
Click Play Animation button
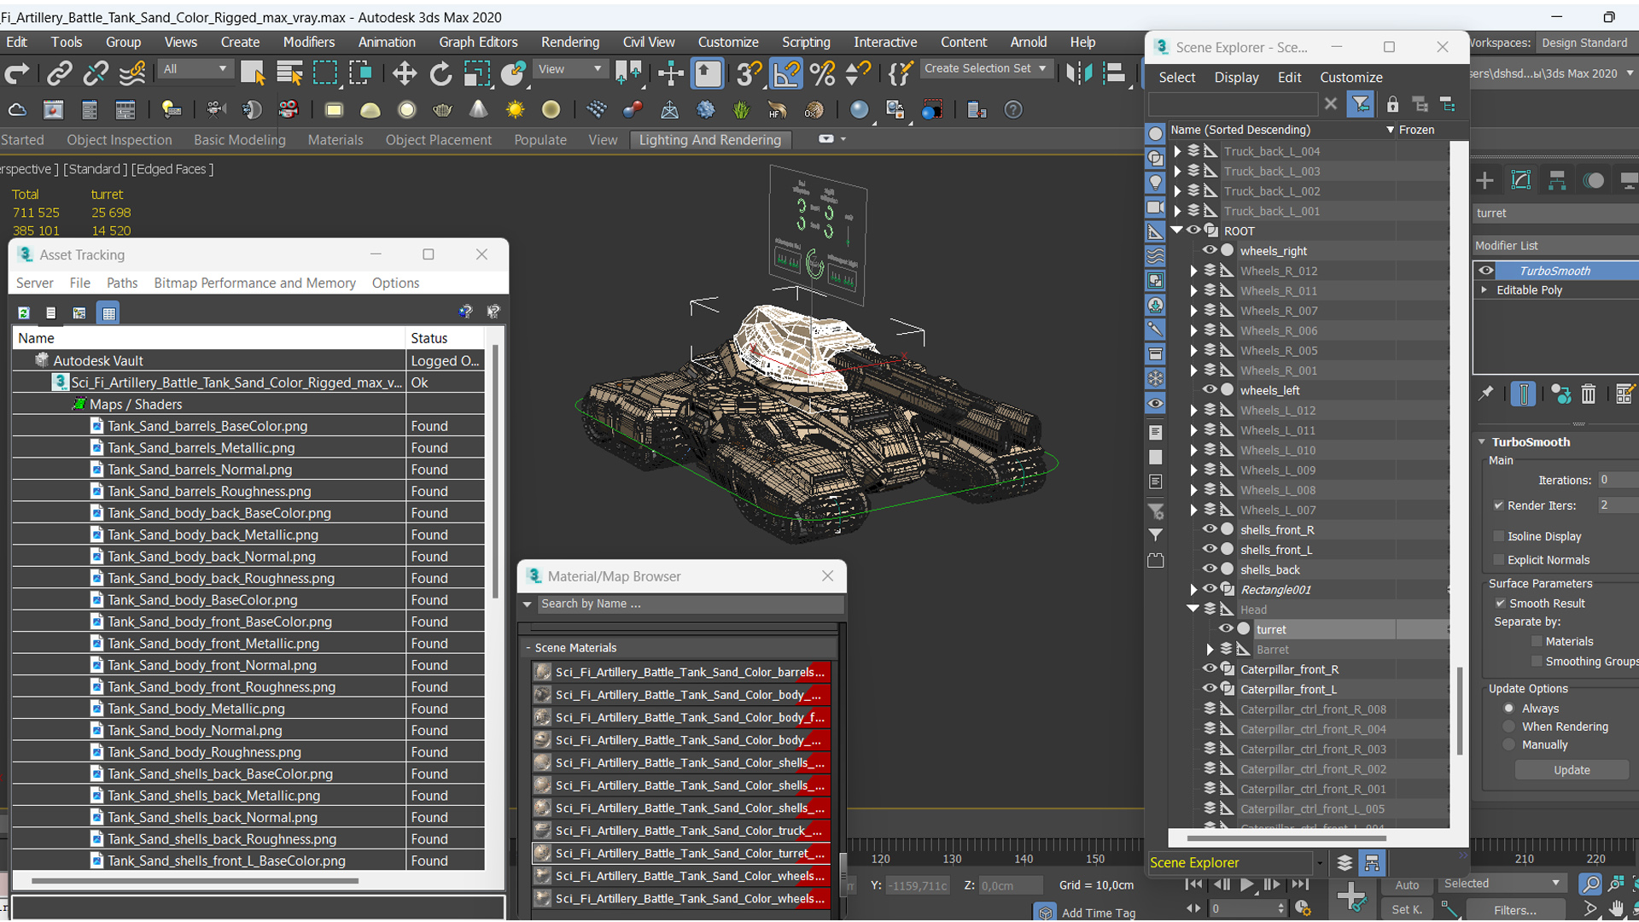pos(1246,884)
